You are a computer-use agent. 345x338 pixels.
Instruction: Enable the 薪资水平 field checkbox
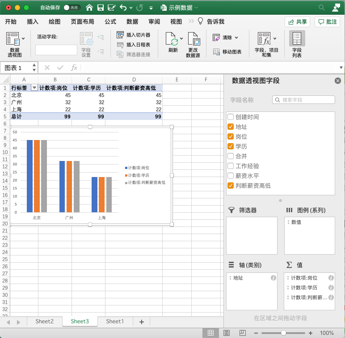tap(231, 176)
